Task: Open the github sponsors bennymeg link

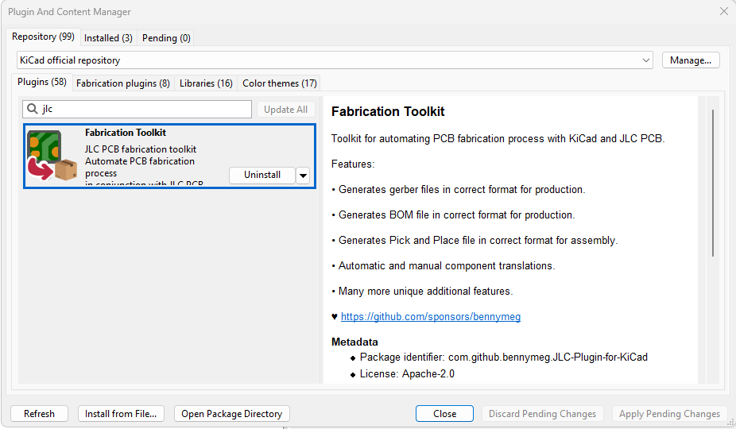Action: (x=430, y=316)
